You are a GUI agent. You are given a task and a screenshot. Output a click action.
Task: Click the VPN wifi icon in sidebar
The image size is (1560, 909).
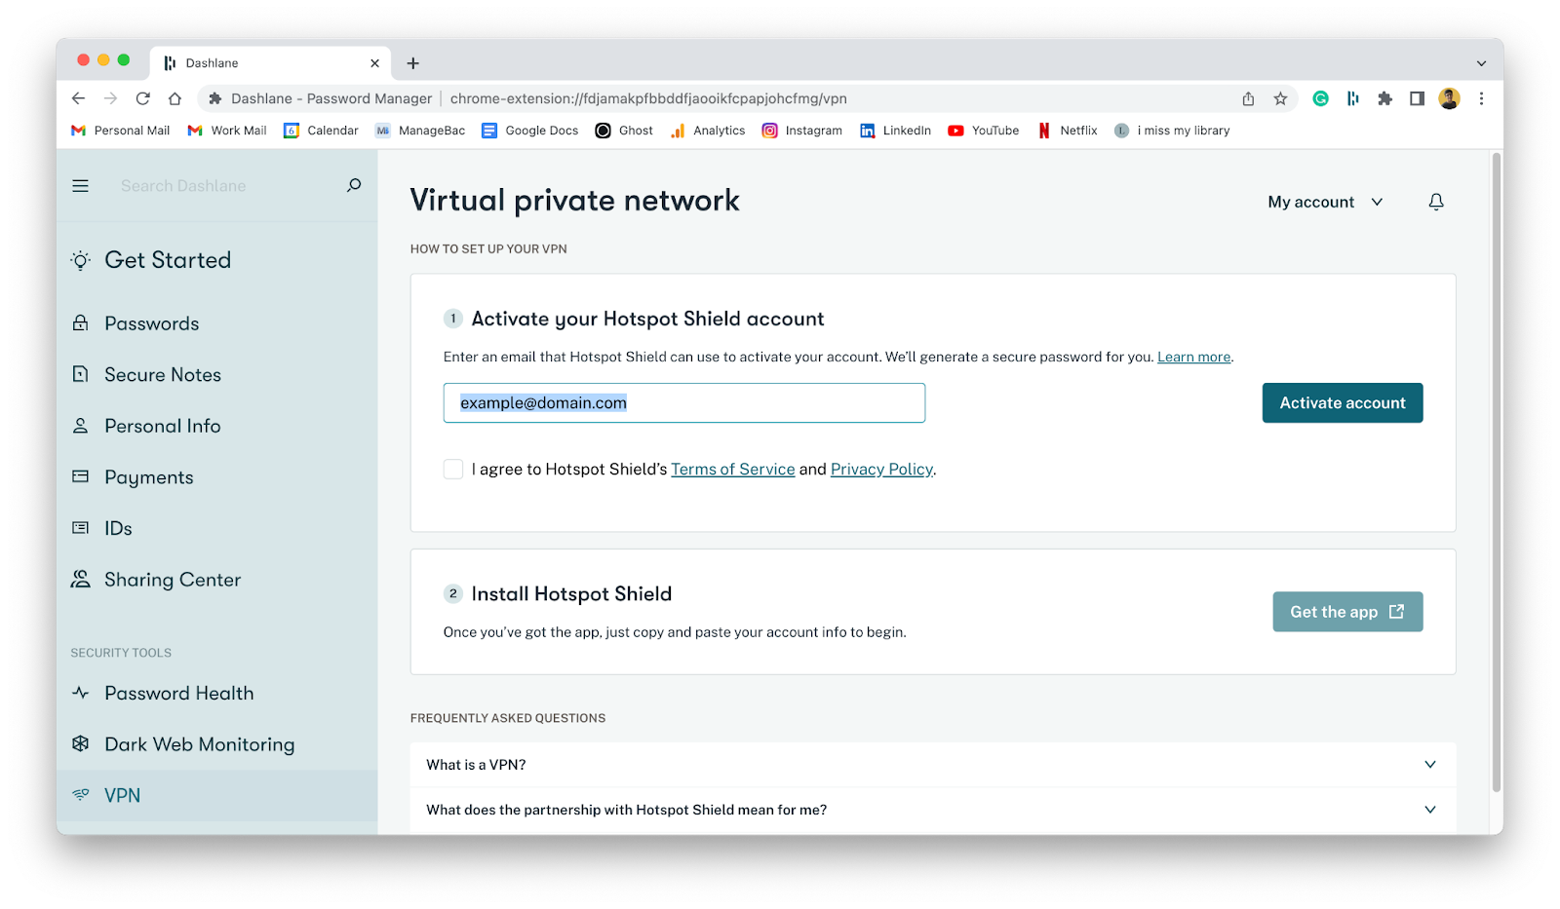click(x=81, y=795)
